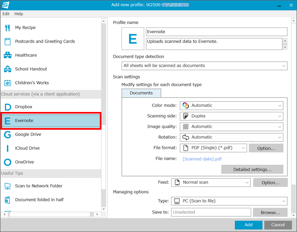Choose the Healthcare hospital icon
Viewport: 297px width, 232px height.
(8, 55)
